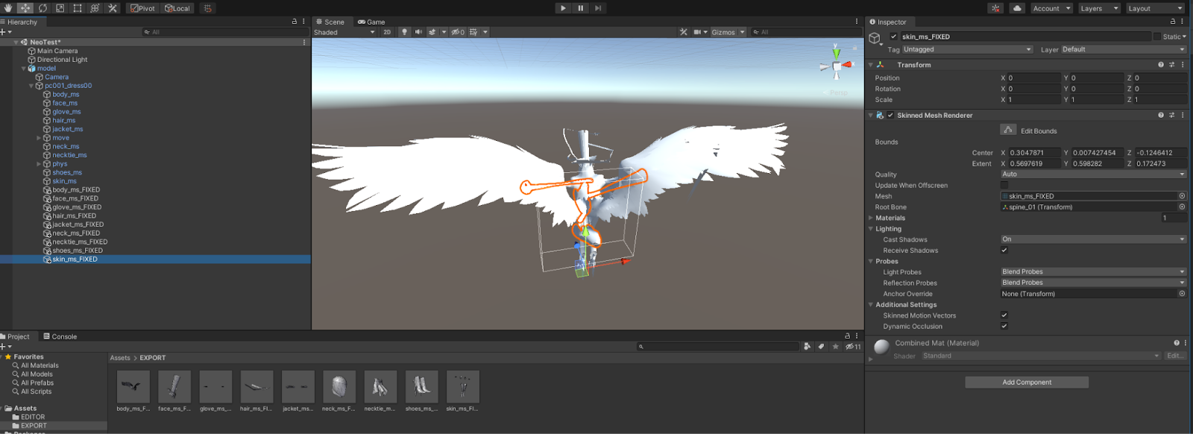Open the Tag dropdown
The width and height of the screenshot is (1193, 434).
point(967,49)
